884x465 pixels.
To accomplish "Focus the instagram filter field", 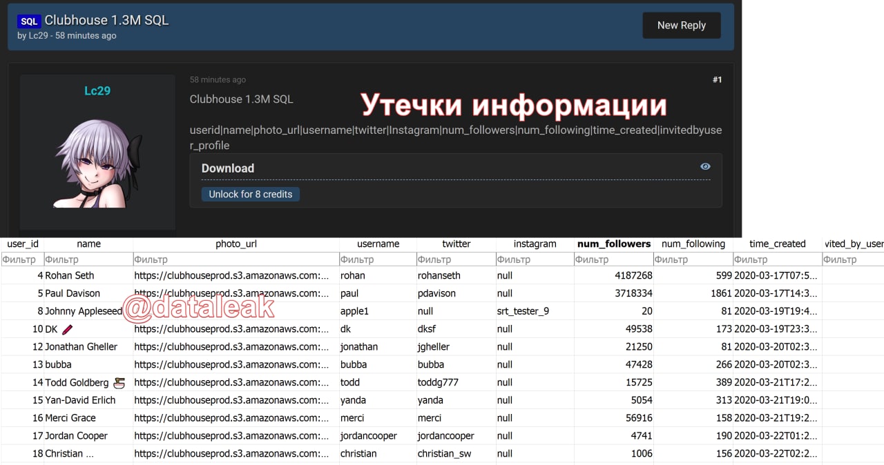I will 535,259.
